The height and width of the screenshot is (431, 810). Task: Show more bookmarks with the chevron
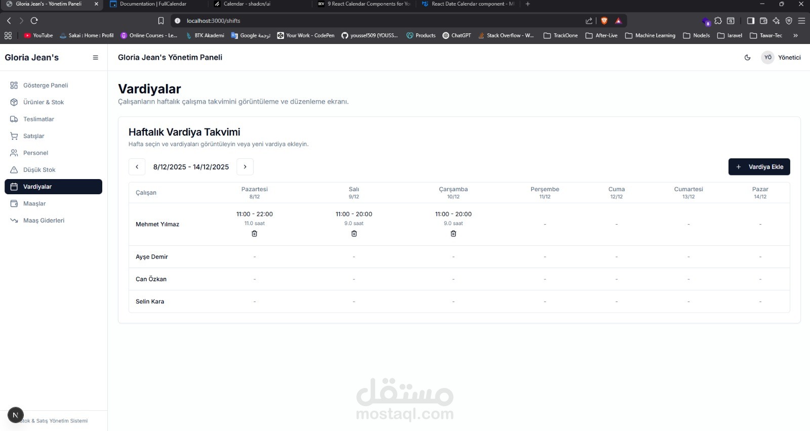coord(795,35)
